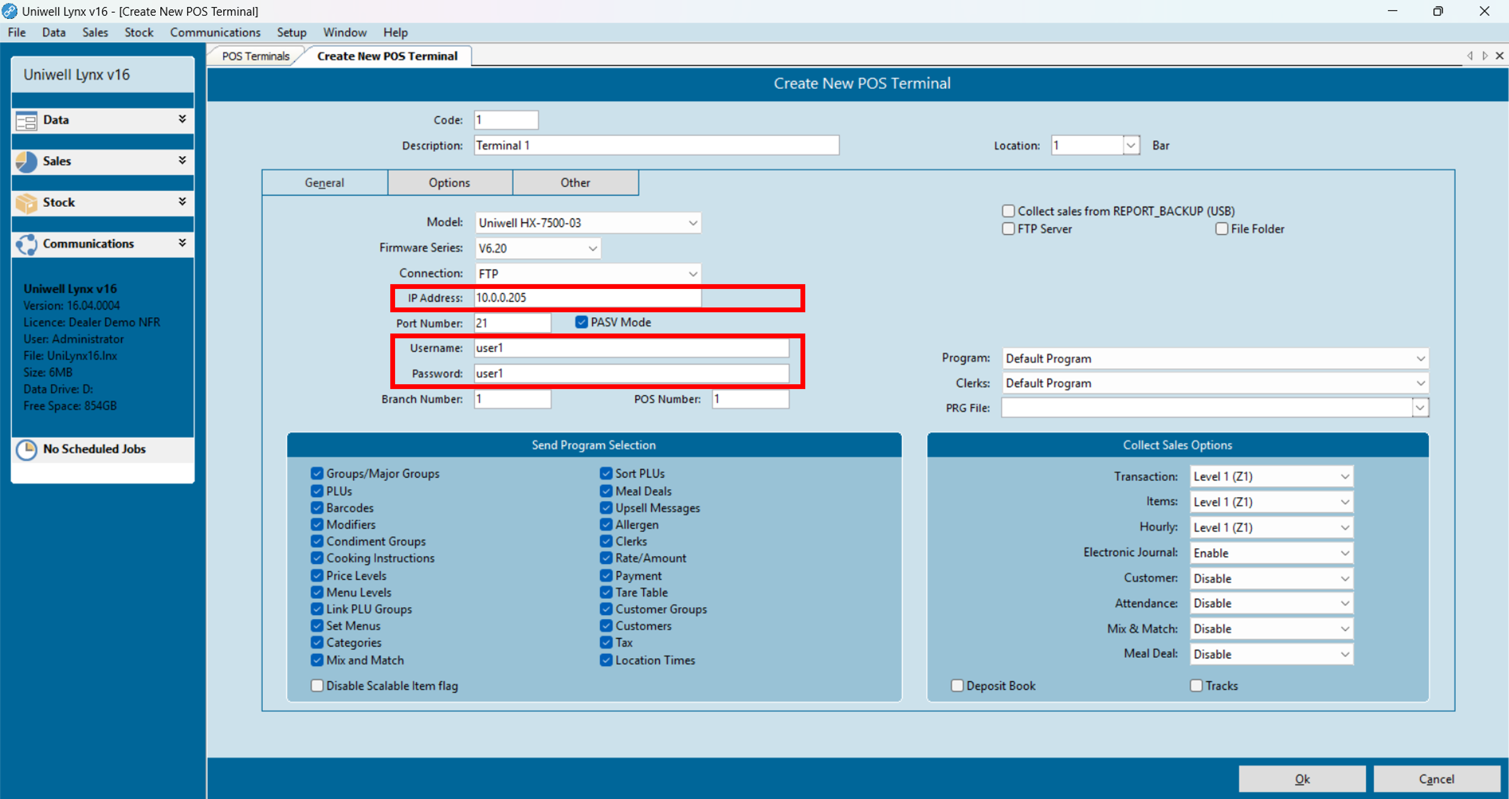Enable the FTP Server checkbox
1509x799 pixels.
click(x=1008, y=229)
